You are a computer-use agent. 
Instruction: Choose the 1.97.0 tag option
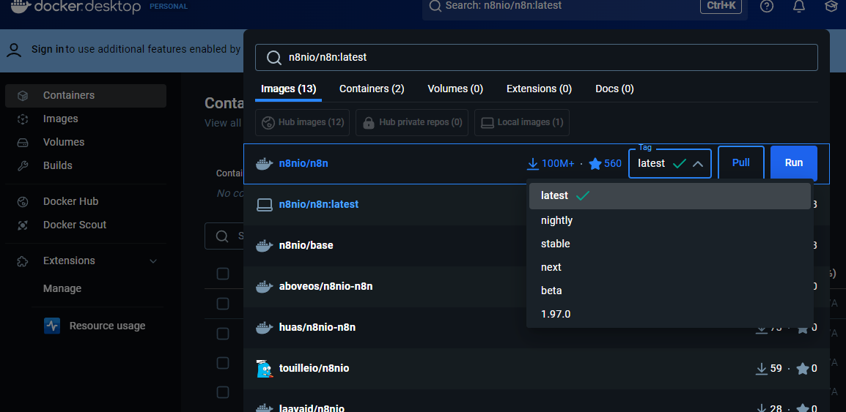[669, 314]
